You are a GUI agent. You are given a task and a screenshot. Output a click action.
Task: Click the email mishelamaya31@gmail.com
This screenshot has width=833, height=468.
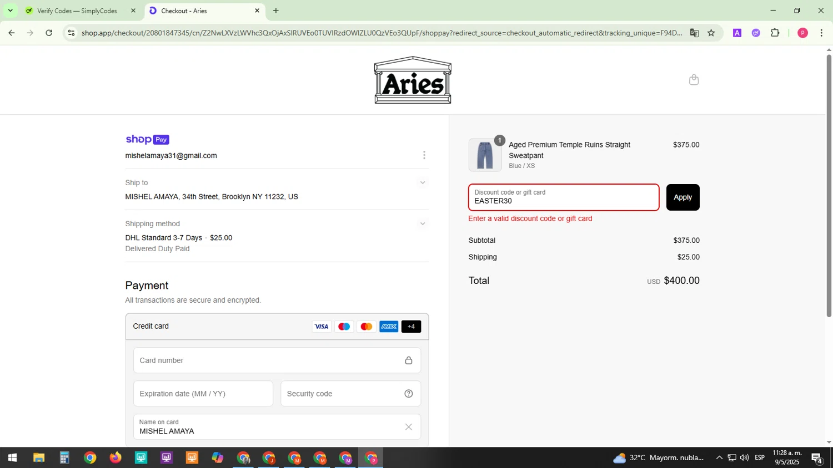[171, 156]
